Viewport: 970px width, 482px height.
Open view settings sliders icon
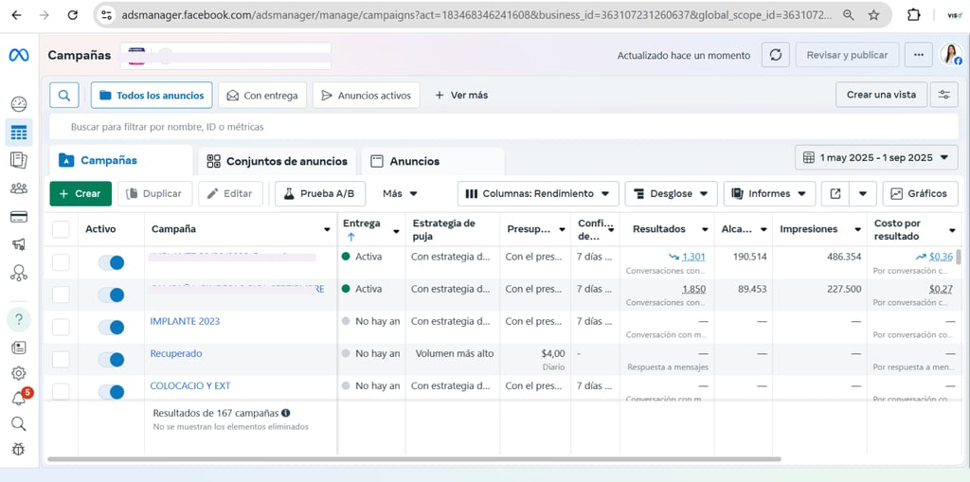click(x=944, y=95)
